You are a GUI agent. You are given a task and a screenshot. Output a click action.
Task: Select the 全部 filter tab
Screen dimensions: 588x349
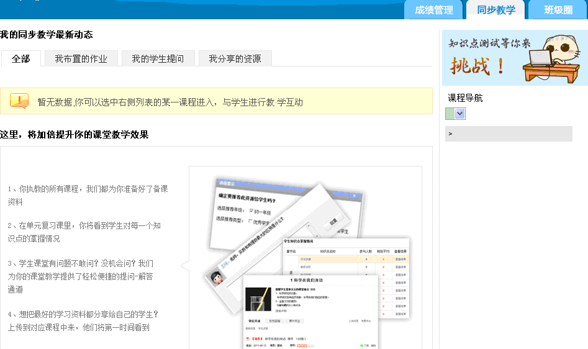pos(20,59)
